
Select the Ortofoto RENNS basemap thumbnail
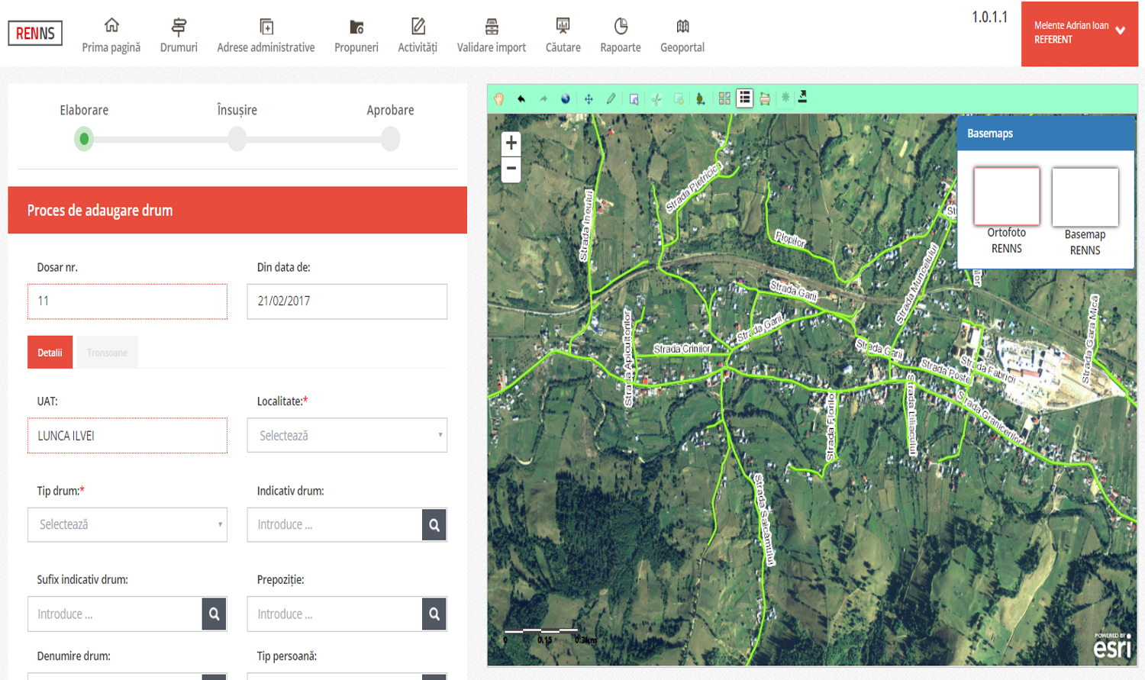(1006, 197)
